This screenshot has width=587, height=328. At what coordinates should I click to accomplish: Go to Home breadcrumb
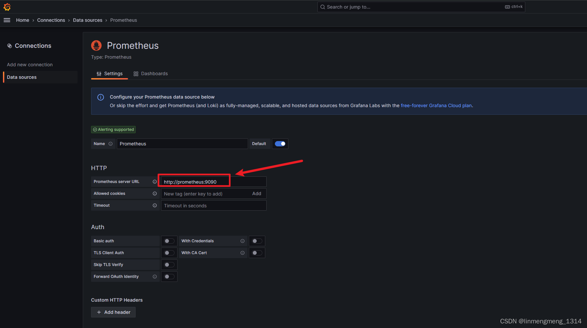point(22,20)
